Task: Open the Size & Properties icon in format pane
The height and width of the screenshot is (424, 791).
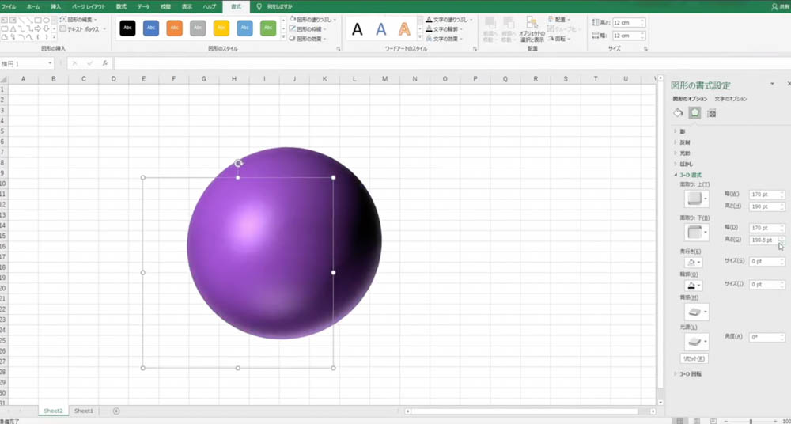Action: click(x=711, y=113)
